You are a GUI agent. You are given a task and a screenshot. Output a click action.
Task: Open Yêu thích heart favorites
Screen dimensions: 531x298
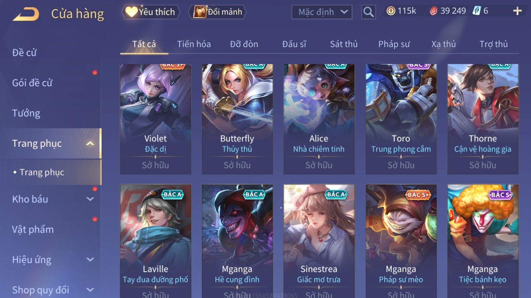151,12
